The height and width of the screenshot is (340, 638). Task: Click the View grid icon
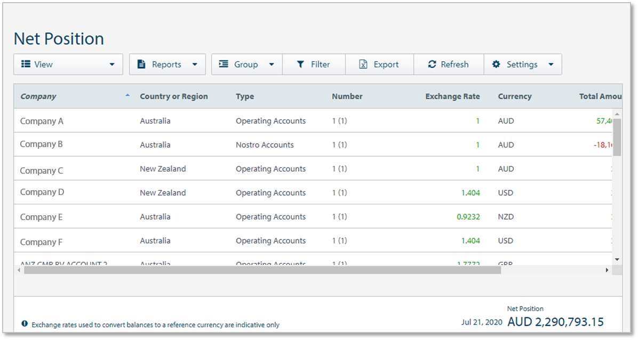pyautogui.click(x=26, y=64)
